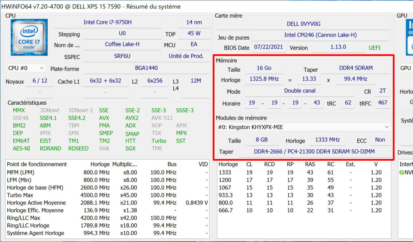
Task: Select the 1333 memory timing row
Action: pos(304,173)
